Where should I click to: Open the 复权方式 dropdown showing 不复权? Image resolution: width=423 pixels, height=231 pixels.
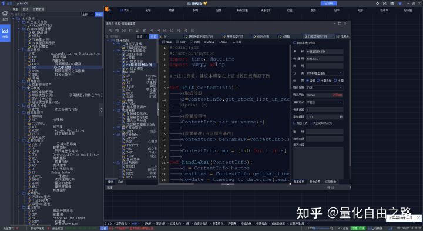324,102
